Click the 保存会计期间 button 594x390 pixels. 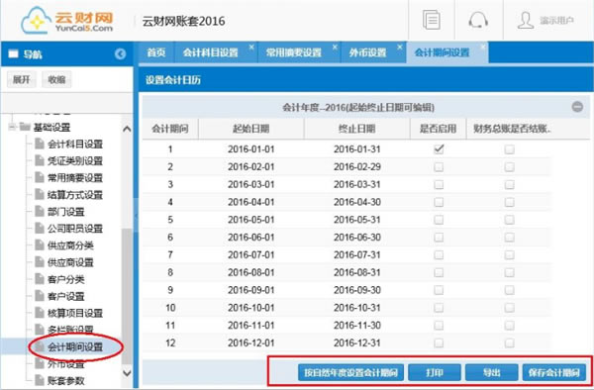point(554,373)
